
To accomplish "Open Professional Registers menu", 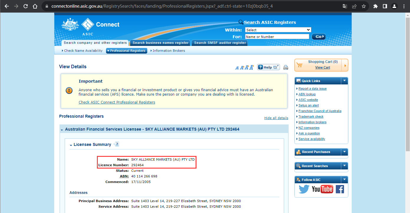I will pyautogui.click(x=127, y=51).
